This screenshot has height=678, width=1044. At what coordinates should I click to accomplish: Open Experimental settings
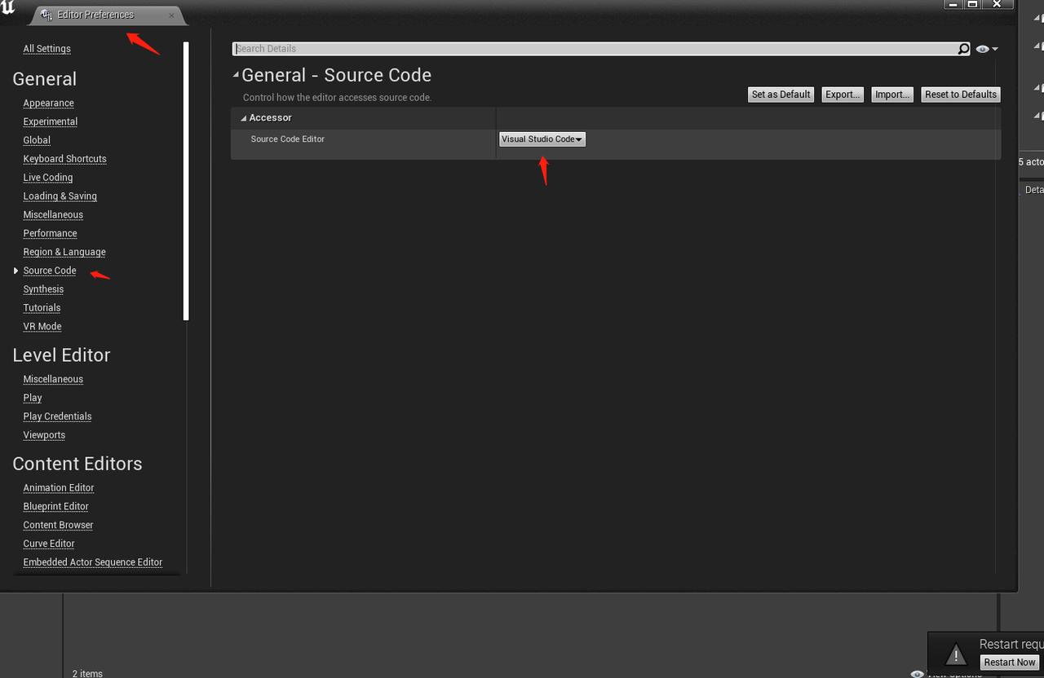click(x=51, y=122)
